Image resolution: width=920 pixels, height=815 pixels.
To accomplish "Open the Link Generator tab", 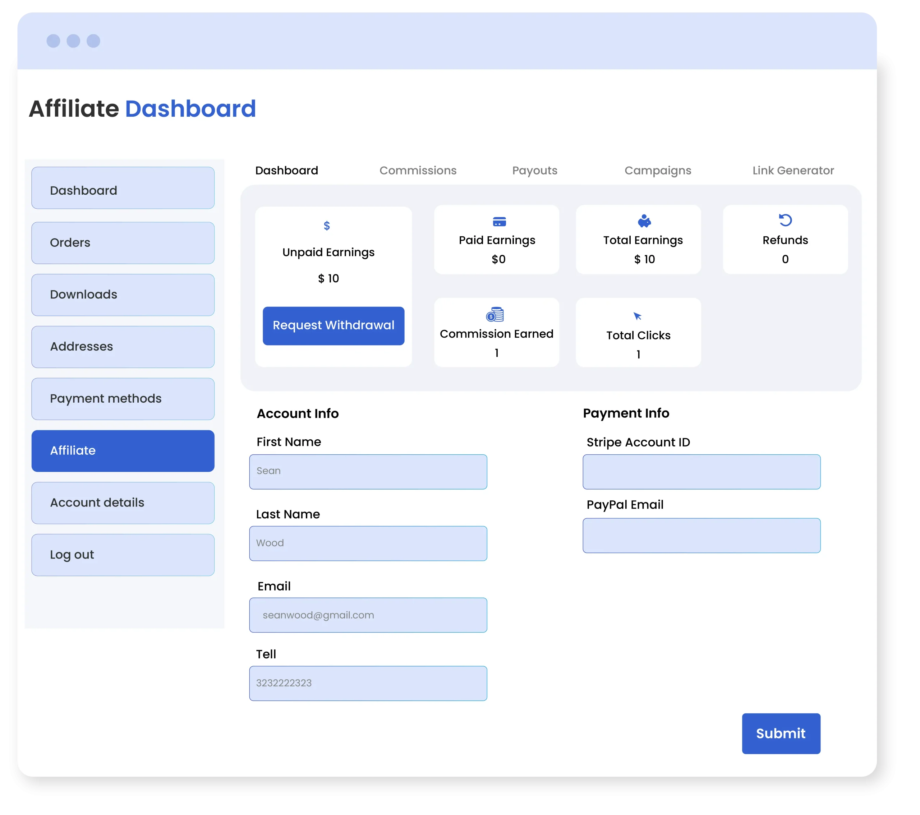I will click(x=793, y=171).
